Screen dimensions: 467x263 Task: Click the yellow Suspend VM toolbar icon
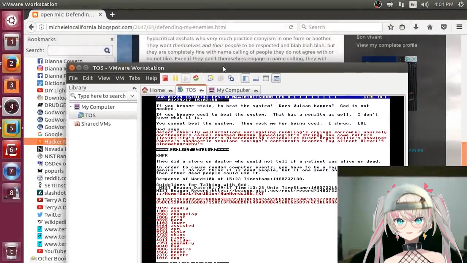coord(175,78)
